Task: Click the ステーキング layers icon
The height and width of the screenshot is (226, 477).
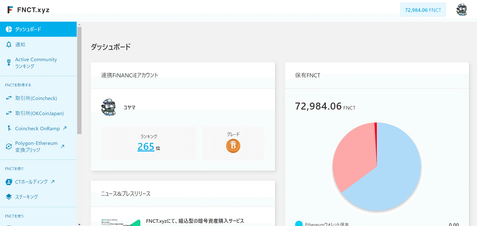Action: point(9,197)
